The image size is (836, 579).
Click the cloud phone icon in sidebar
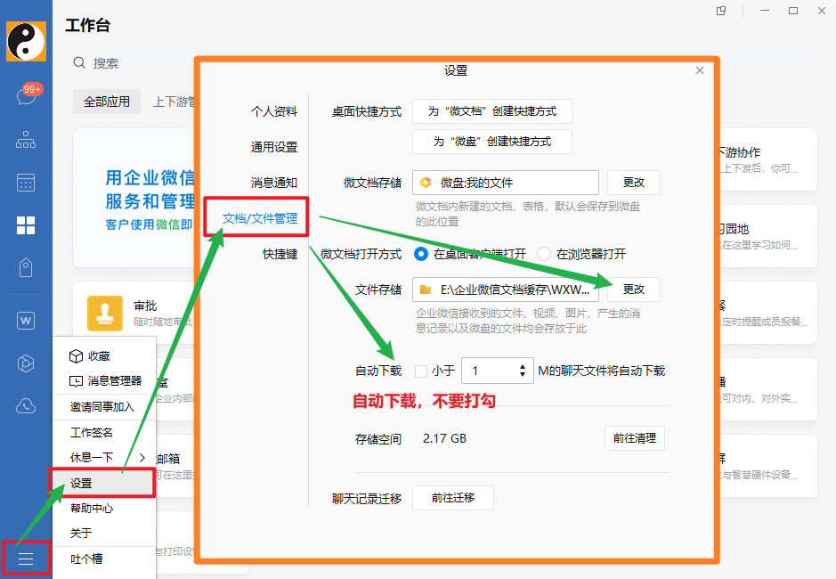coord(26,406)
